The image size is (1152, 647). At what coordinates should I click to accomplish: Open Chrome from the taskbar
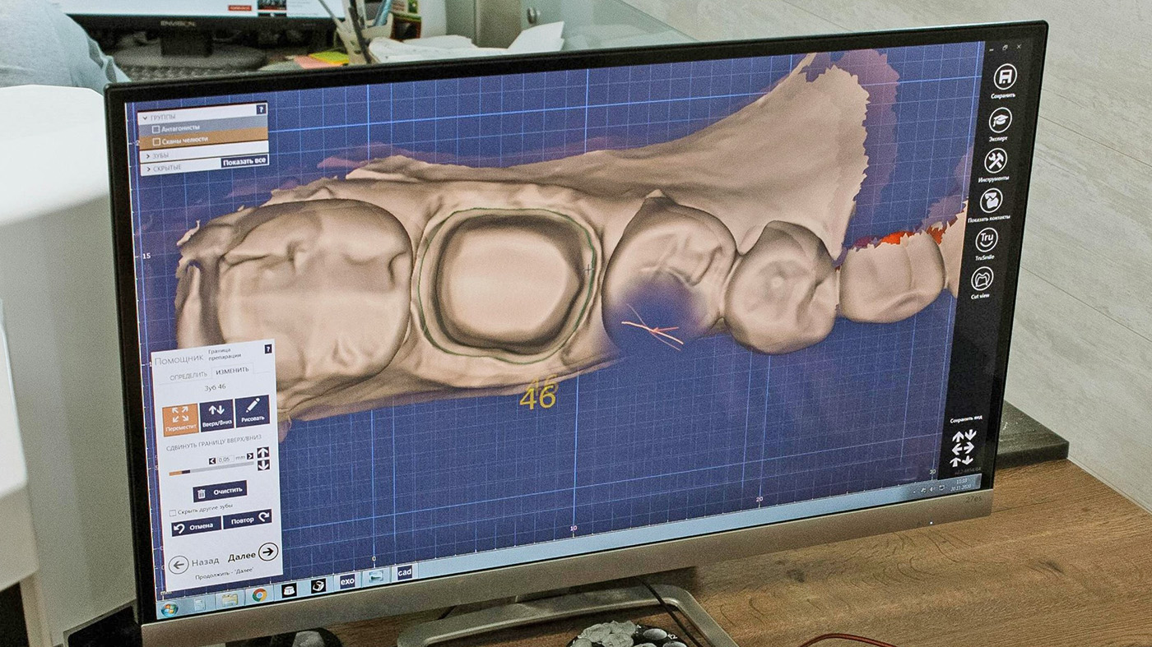click(259, 595)
